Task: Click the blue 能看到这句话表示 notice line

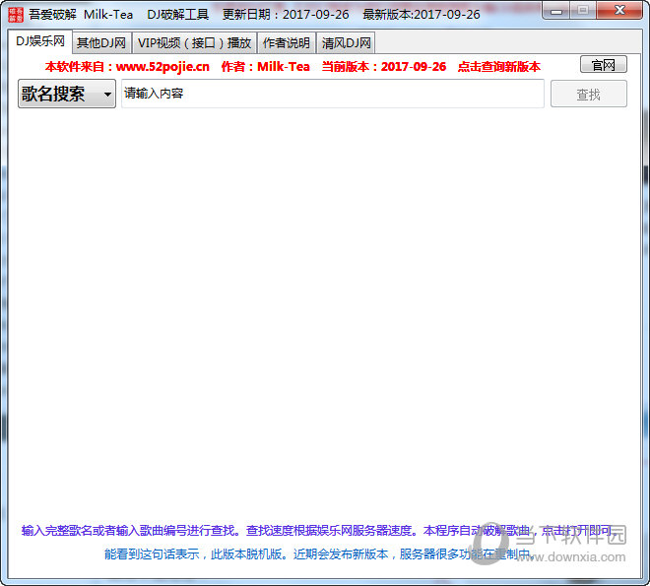Action: point(318,554)
